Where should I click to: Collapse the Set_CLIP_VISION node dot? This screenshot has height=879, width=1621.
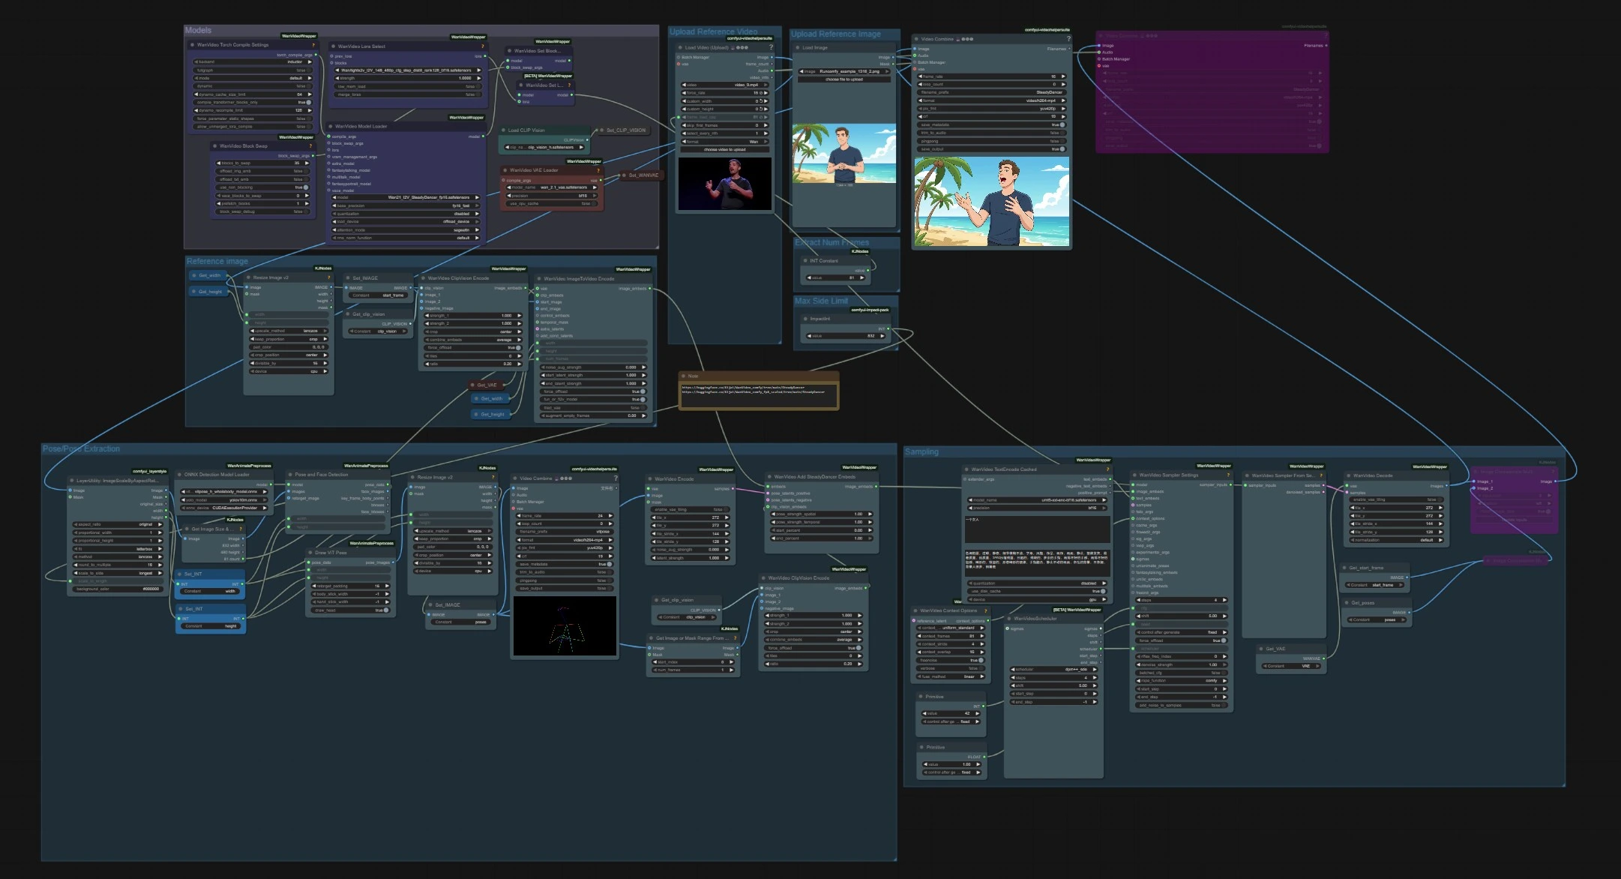(601, 130)
